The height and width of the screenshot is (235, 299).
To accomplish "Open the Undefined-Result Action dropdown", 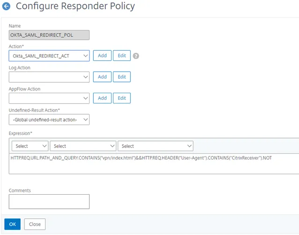I will click(x=49, y=119).
